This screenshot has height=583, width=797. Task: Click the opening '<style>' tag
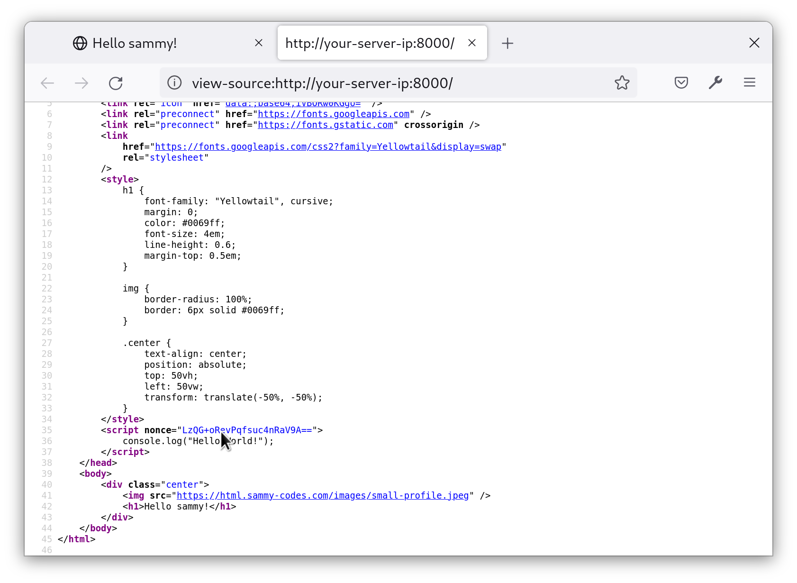(120, 179)
